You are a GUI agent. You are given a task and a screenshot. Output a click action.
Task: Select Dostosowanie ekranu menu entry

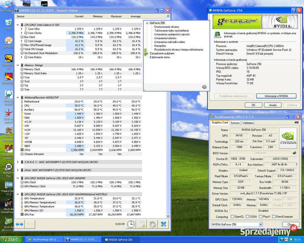(167, 27)
